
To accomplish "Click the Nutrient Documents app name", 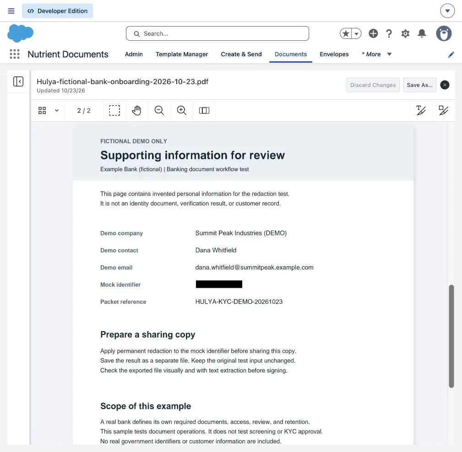I will [x=68, y=54].
